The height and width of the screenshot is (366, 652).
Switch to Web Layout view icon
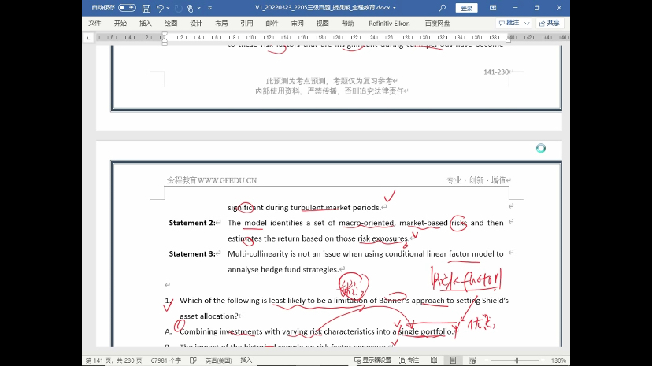click(472, 360)
